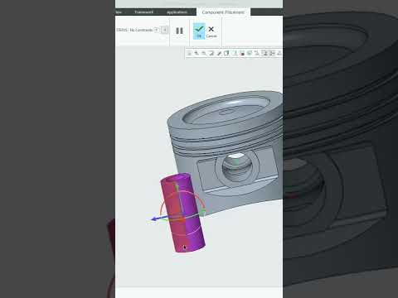The height and width of the screenshot is (298, 398).
Task: Click the Zoom Out icon in graphics toolbar
Action: pos(204,53)
